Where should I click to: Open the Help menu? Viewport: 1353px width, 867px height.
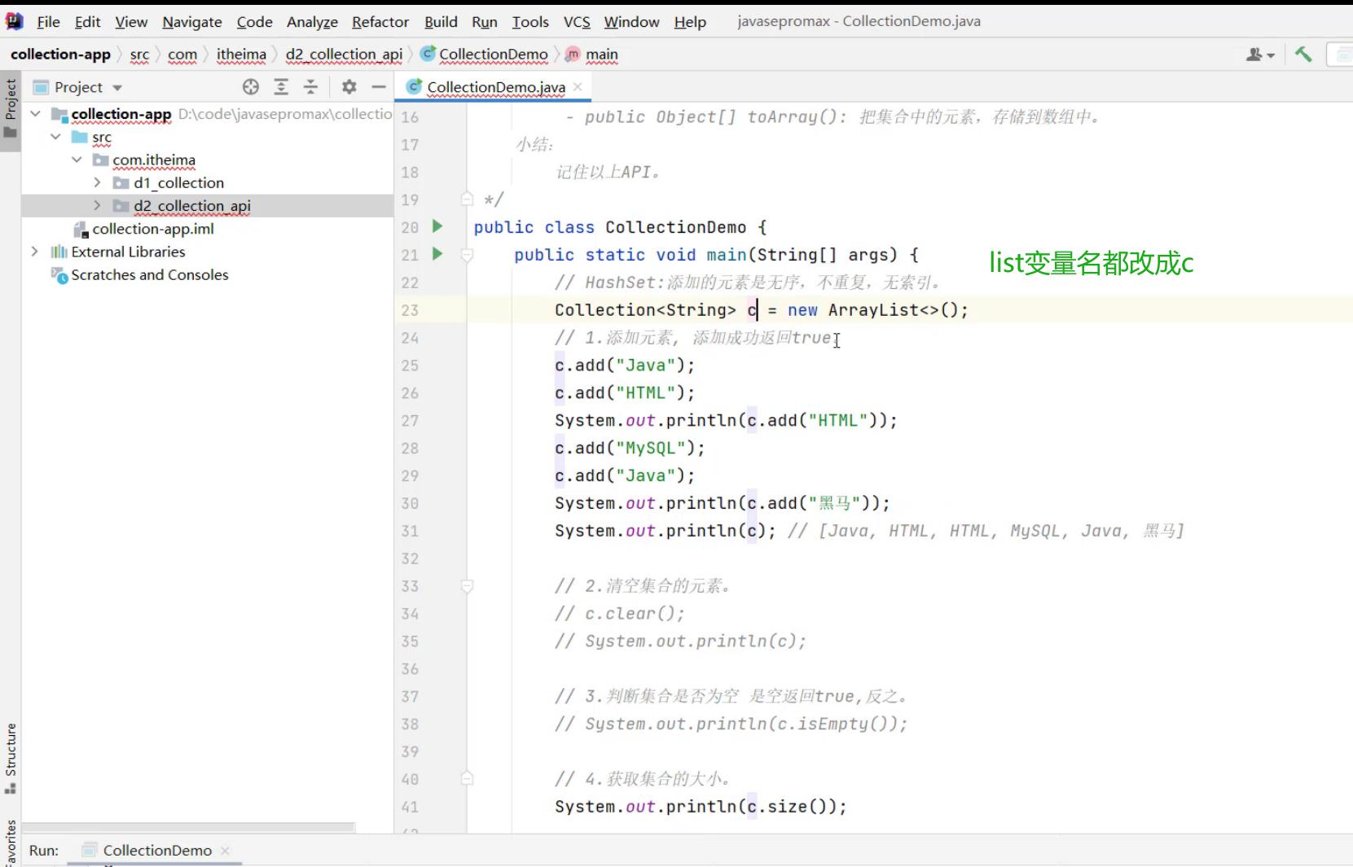tap(690, 22)
